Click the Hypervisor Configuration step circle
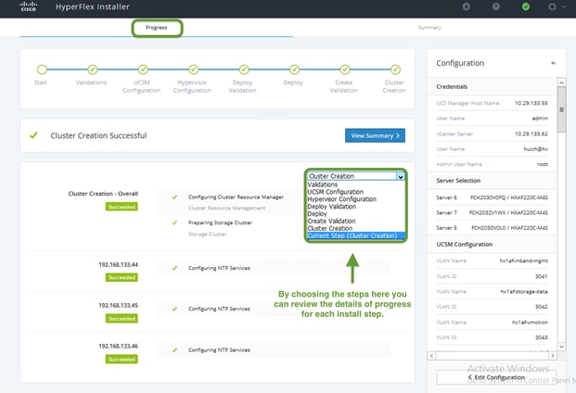The height and width of the screenshot is (393, 576). [193, 70]
